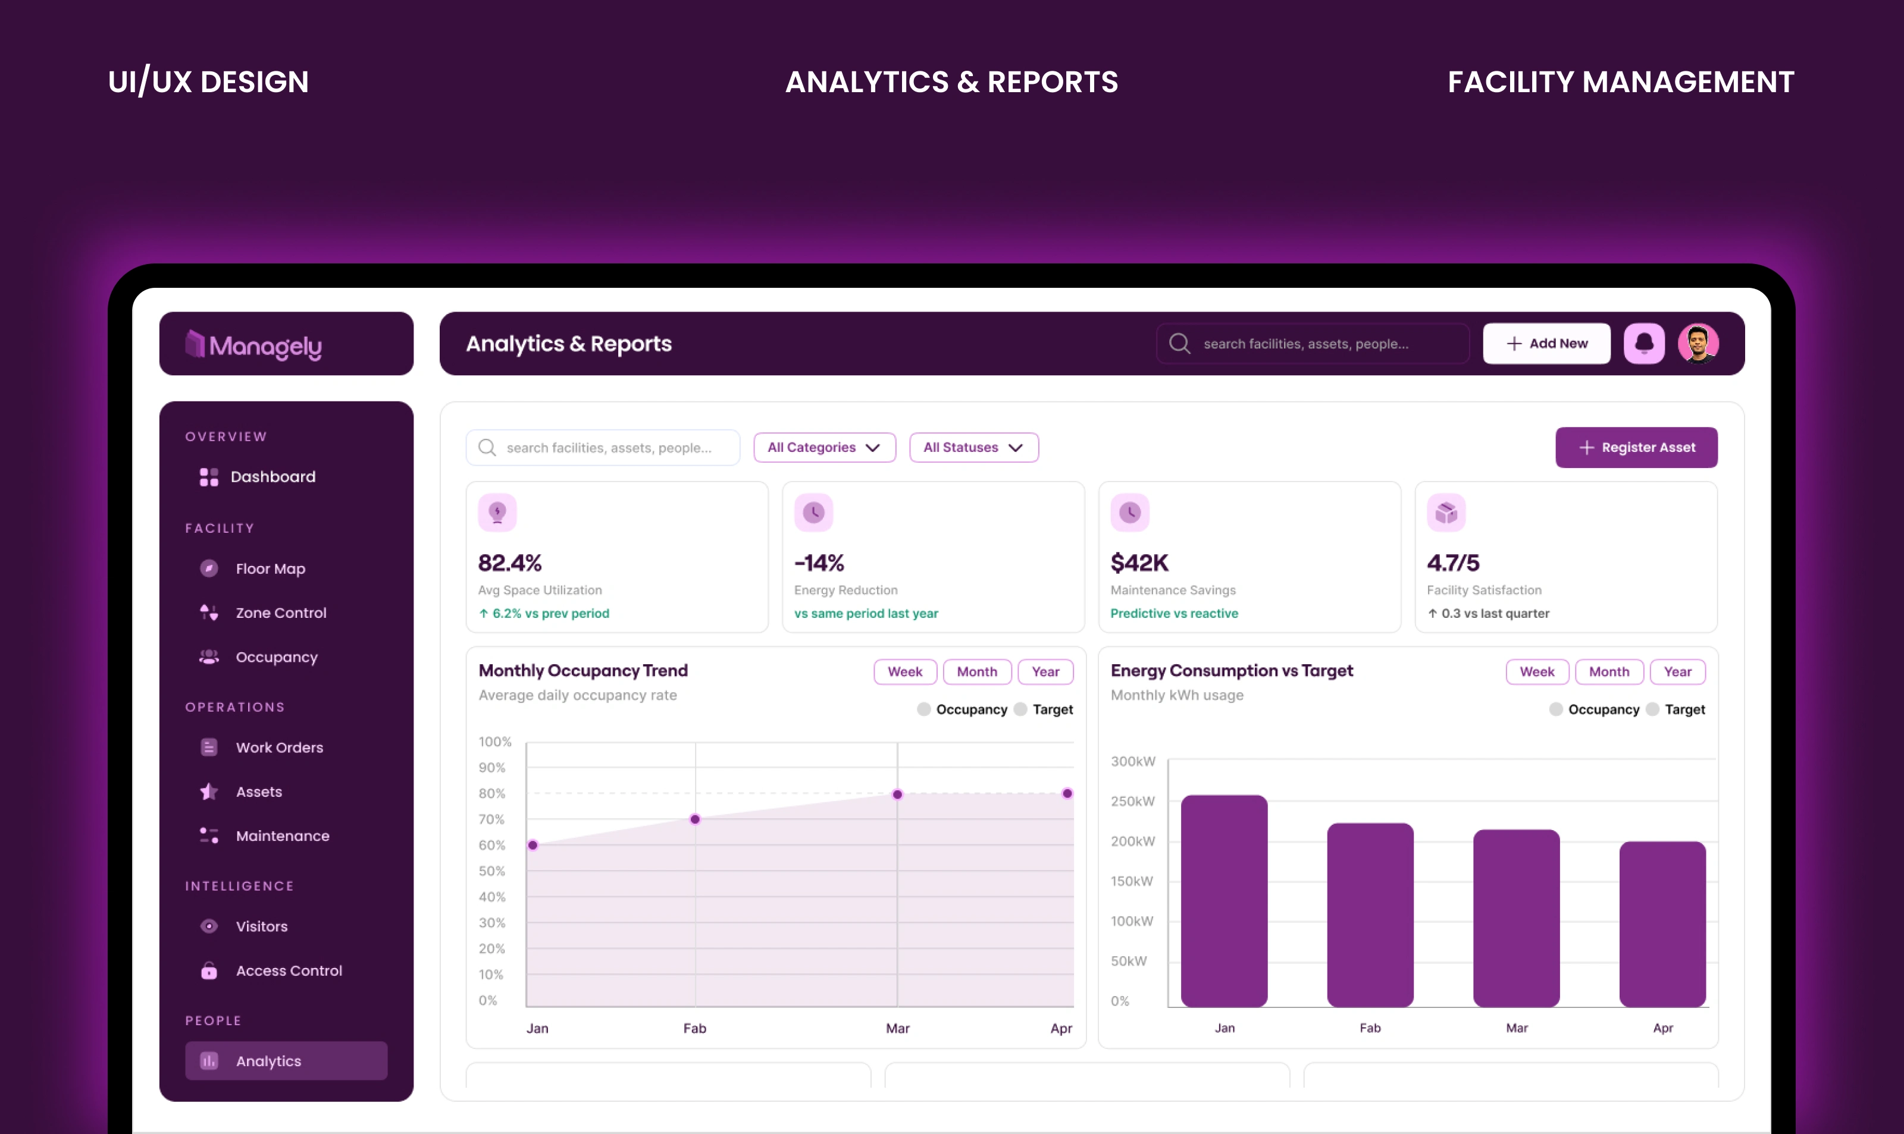Click the Add New button
Viewport: 1904px width, 1134px height.
[1546, 344]
